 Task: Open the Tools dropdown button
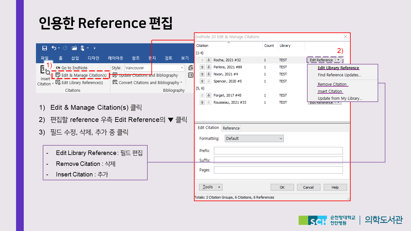tap(211, 187)
